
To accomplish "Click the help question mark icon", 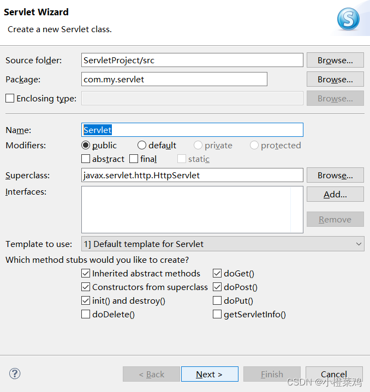I will 15,373.
